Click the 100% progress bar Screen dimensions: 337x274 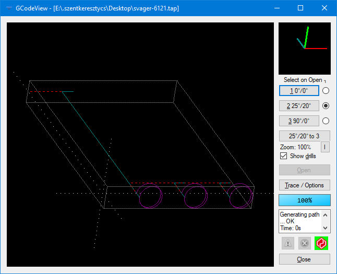[x=304, y=200]
